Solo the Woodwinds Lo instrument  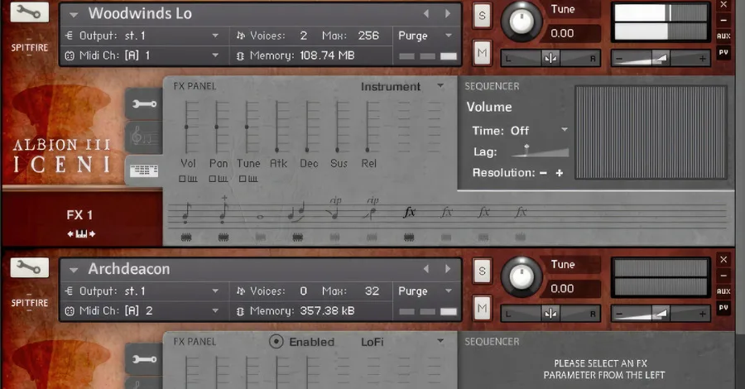483,16
